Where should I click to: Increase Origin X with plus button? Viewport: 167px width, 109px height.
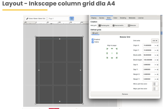click(158, 46)
